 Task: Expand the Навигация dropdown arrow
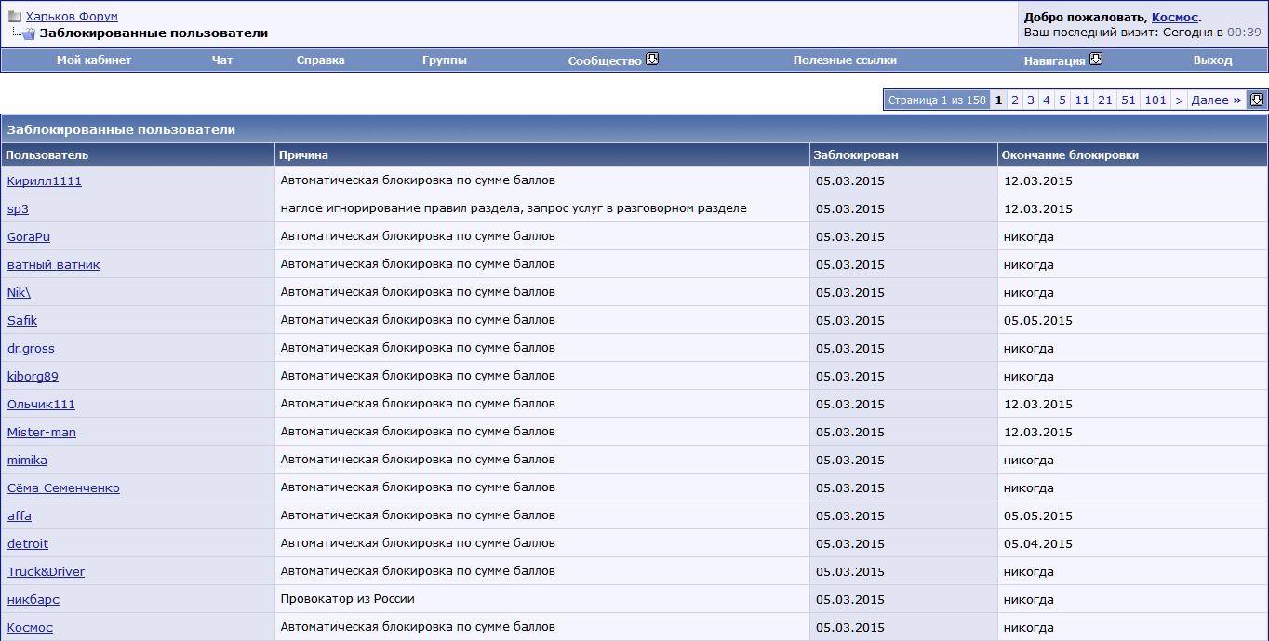pyautogui.click(x=1095, y=60)
